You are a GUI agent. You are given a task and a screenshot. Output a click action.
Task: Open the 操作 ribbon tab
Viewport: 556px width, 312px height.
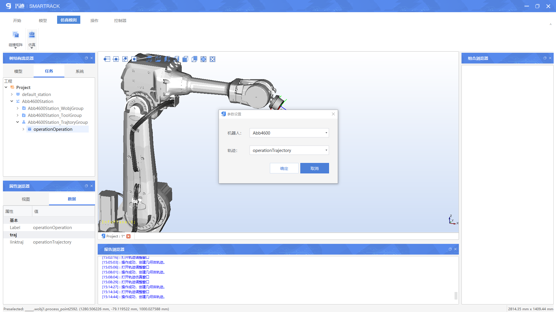coord(95,21)
